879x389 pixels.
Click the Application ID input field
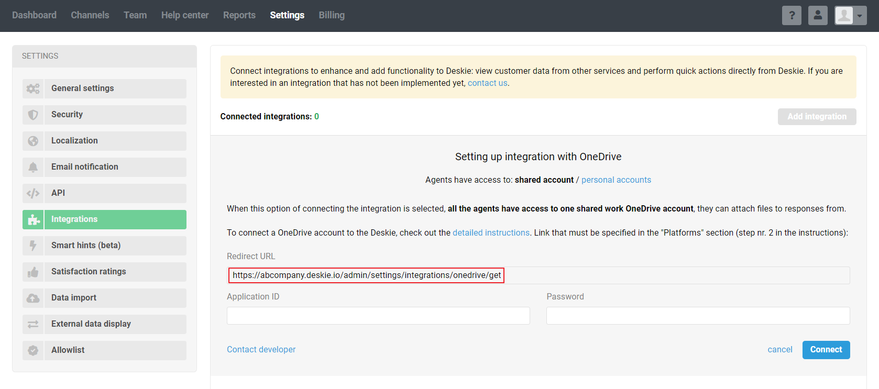378,316
